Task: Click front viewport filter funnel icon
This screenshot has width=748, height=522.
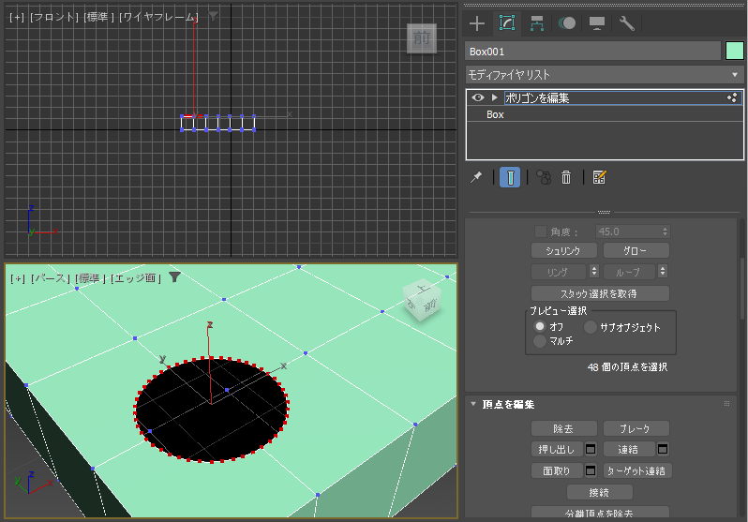Action: click(x=213, y=16)
